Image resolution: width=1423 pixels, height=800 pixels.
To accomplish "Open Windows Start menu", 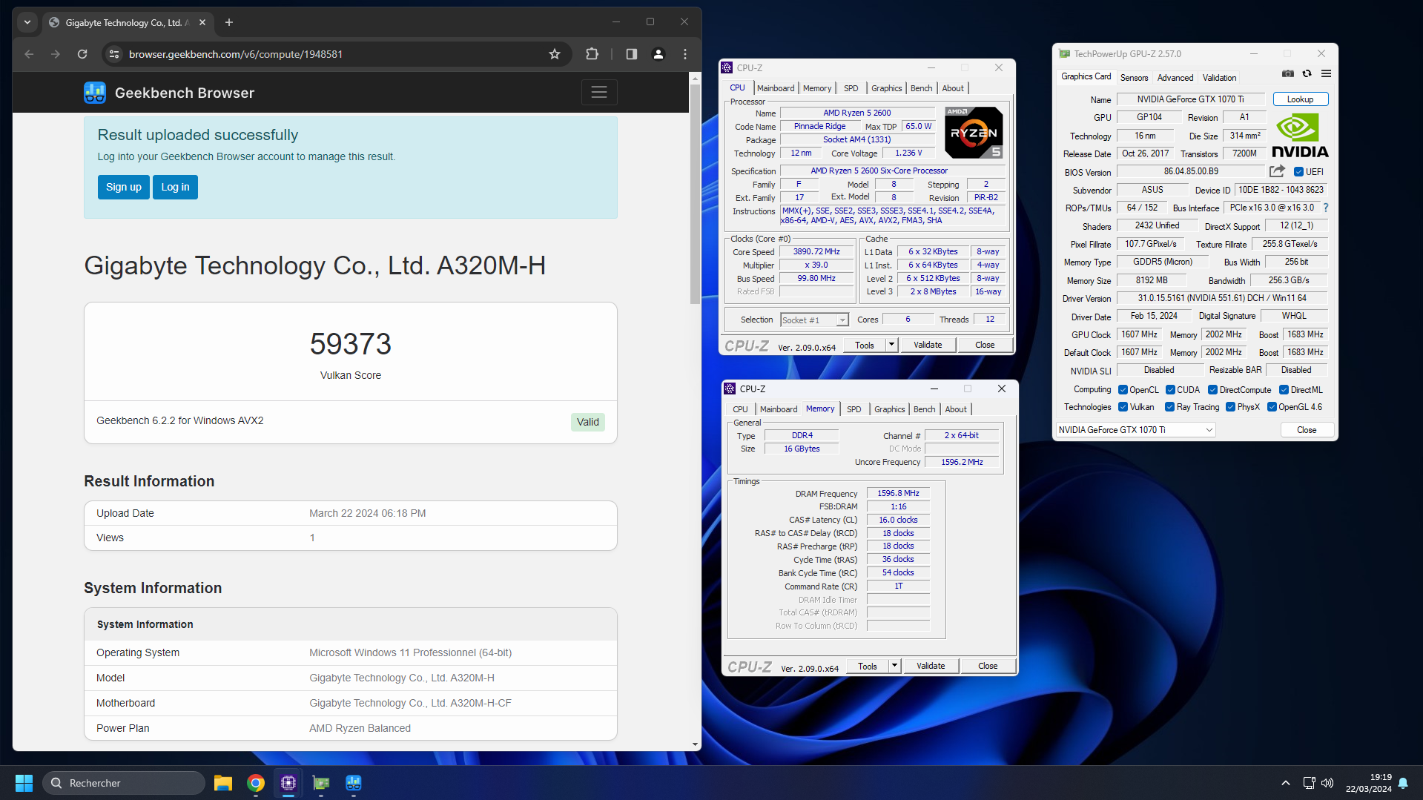I will coord(24,783).
